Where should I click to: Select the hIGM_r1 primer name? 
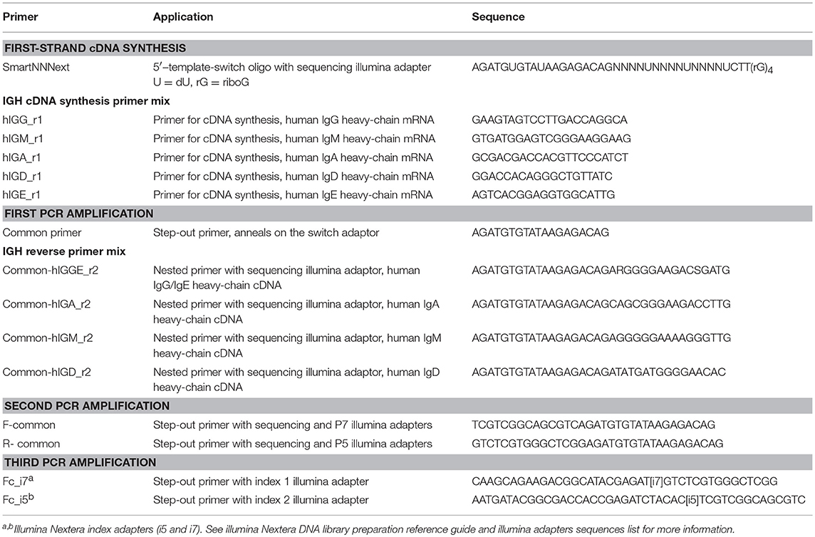[23, 139]
